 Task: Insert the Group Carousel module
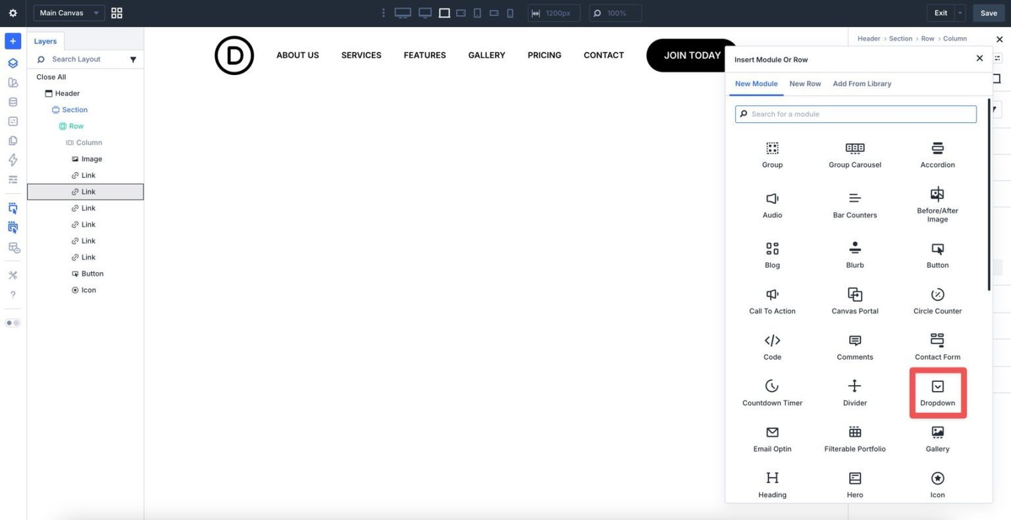click(854, 154)
